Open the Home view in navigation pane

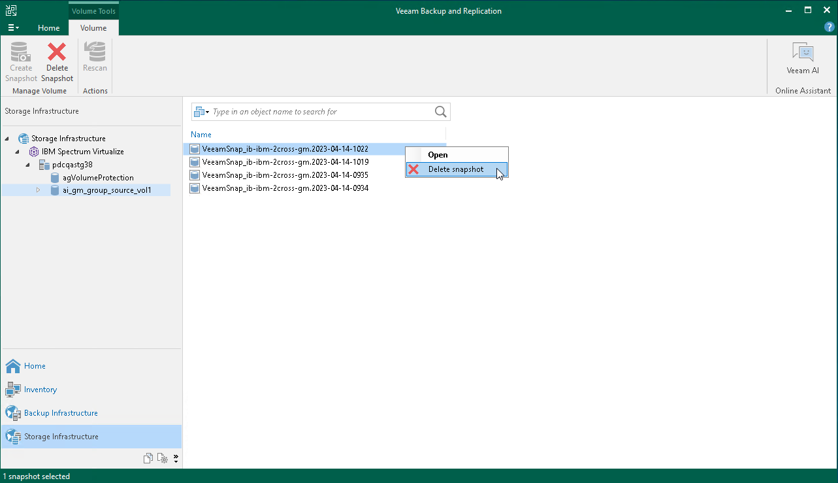[x=91, y=366]
